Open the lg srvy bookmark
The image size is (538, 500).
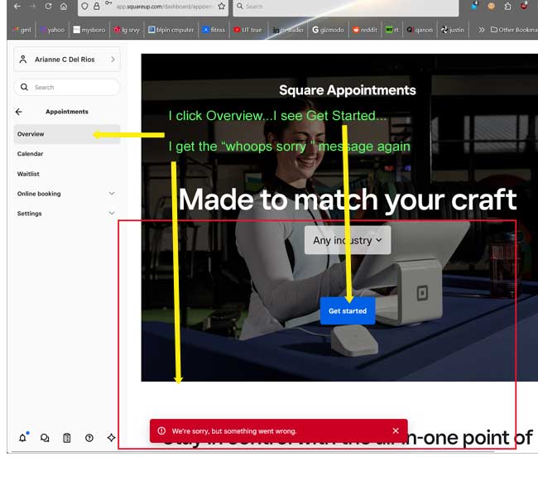pyautogui.click(x=127, y=30)
